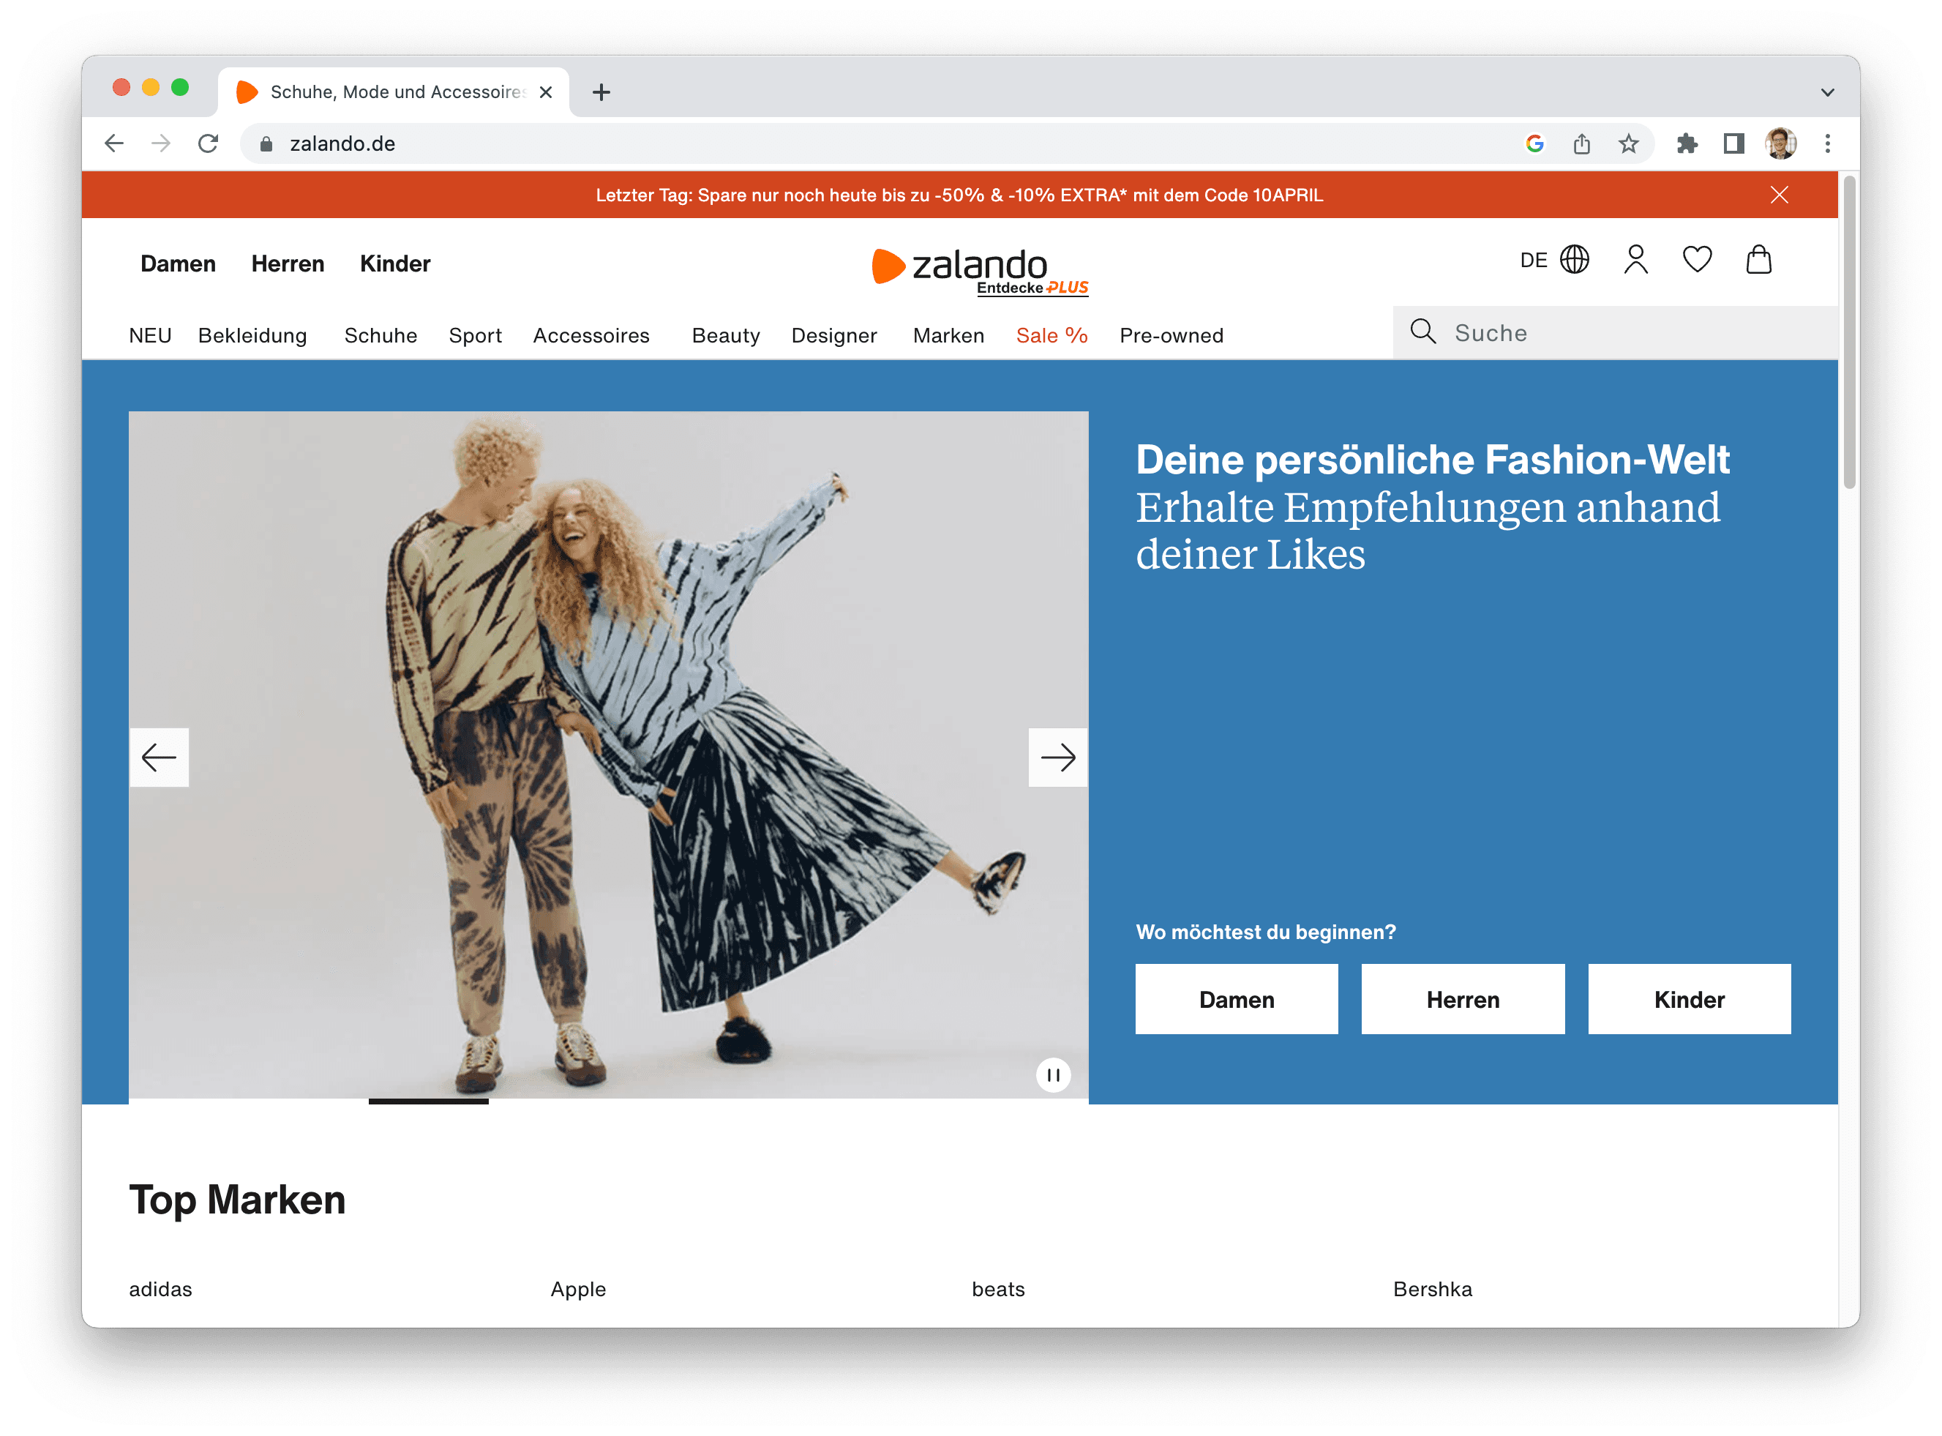Image resolution: width=1942 pixels, height=1436 pixels.
Task: Dismiss the orange promo banner
Action: tap(1779, 195)
